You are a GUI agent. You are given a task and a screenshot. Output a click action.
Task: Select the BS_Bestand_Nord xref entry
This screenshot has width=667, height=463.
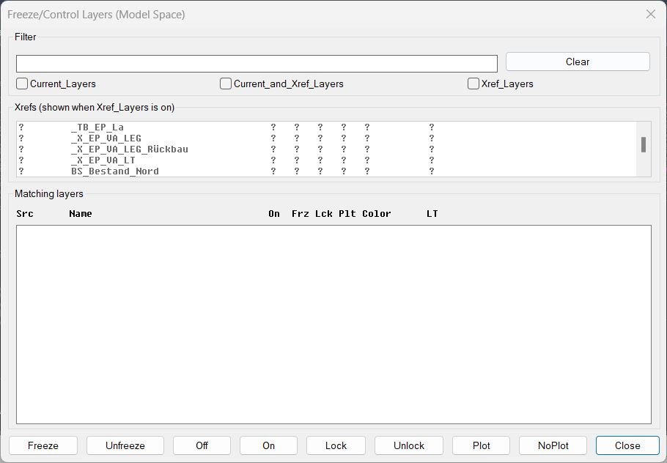115,171
